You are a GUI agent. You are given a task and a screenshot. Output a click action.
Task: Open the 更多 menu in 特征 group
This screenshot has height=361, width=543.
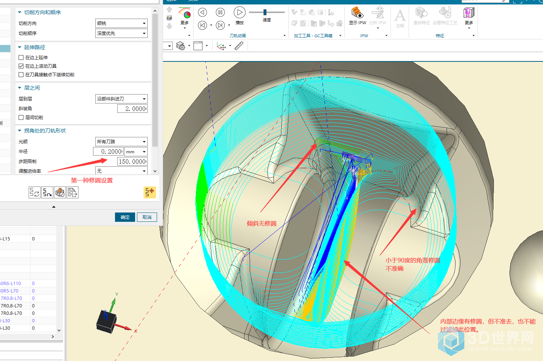pos(469,18)
